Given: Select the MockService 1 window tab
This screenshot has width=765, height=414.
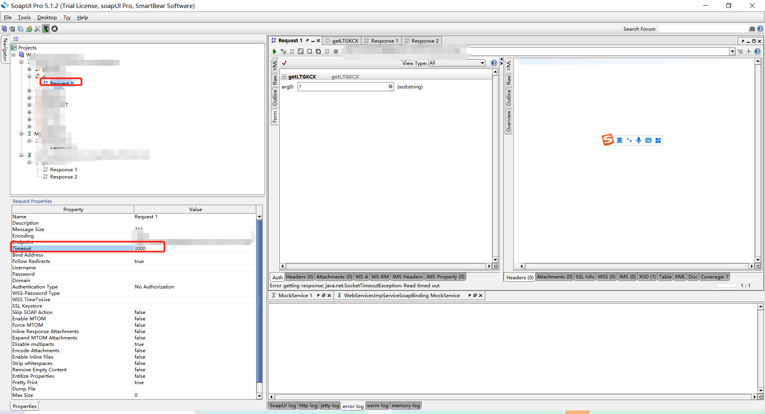Looking at the screenshot, I should [x=295, y=296].
